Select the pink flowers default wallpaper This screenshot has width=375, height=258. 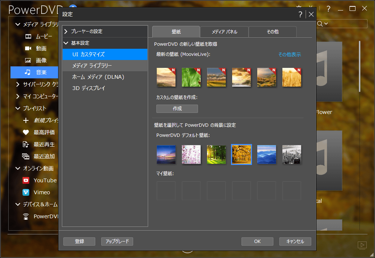click(x=191, y=154)
